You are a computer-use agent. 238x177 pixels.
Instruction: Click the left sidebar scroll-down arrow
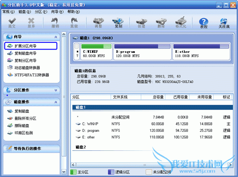tap(64, 172)
